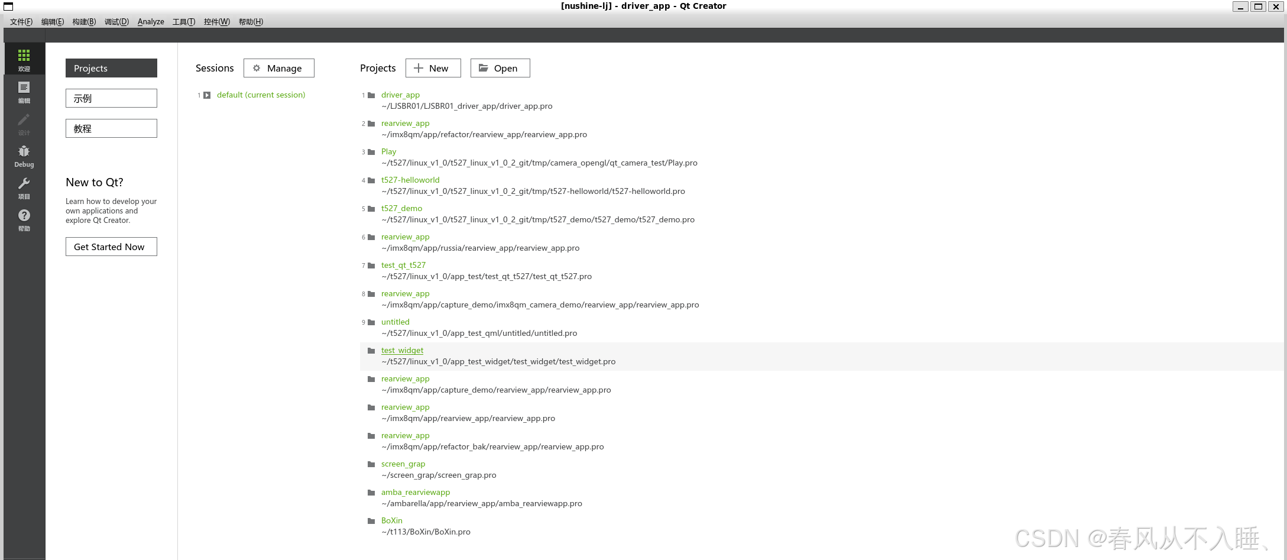The height and width of the screenshot is (560, 1287).
Task: Open rearview_app in capture_demo/rearview_app folder
Action: (x=405, y=379)
